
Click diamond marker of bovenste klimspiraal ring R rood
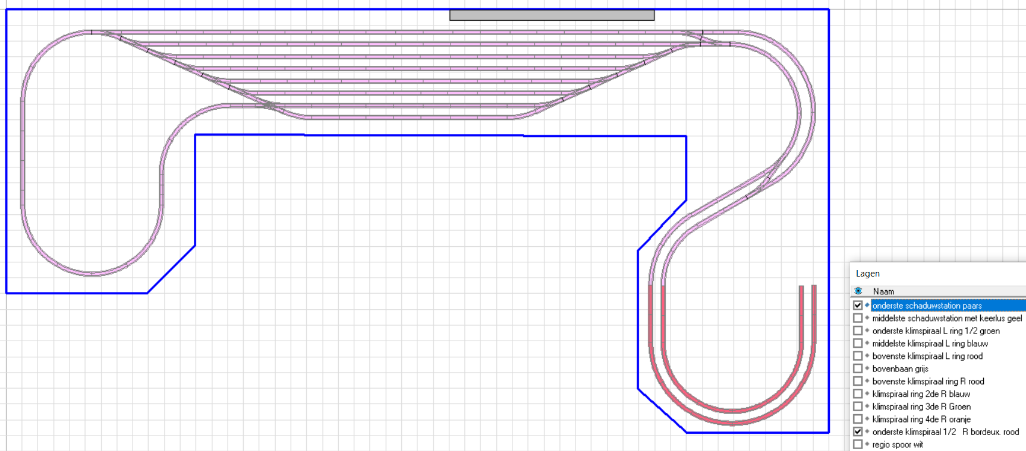[x=867, y=381]
